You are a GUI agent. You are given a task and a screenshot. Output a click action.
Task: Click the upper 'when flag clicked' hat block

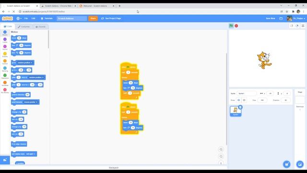pos(128,67)
